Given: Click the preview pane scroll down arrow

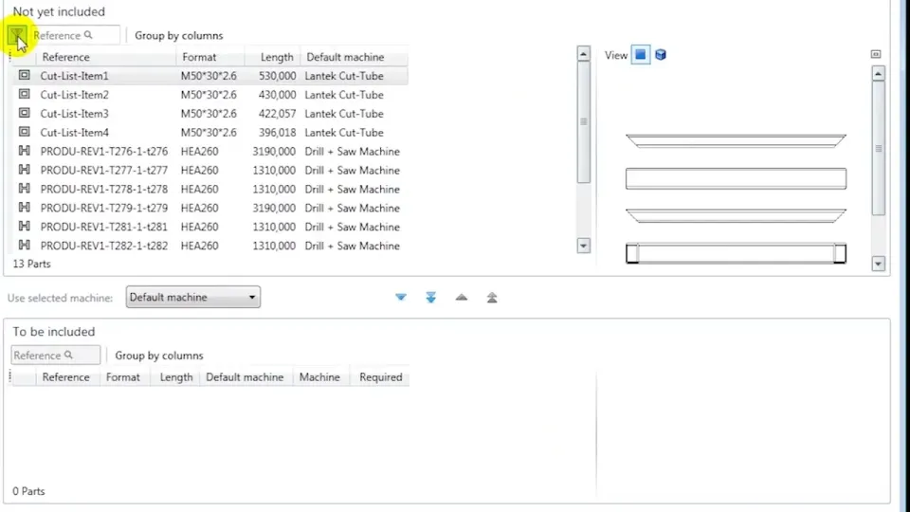Looking at the screenshot, I should click(x=878, y=264).
